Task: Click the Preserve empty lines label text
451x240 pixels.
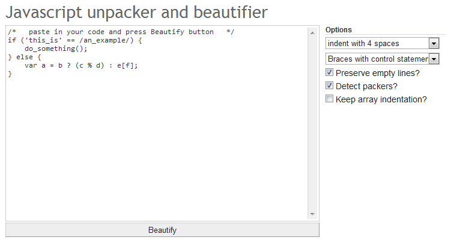Action: [377, 73]
